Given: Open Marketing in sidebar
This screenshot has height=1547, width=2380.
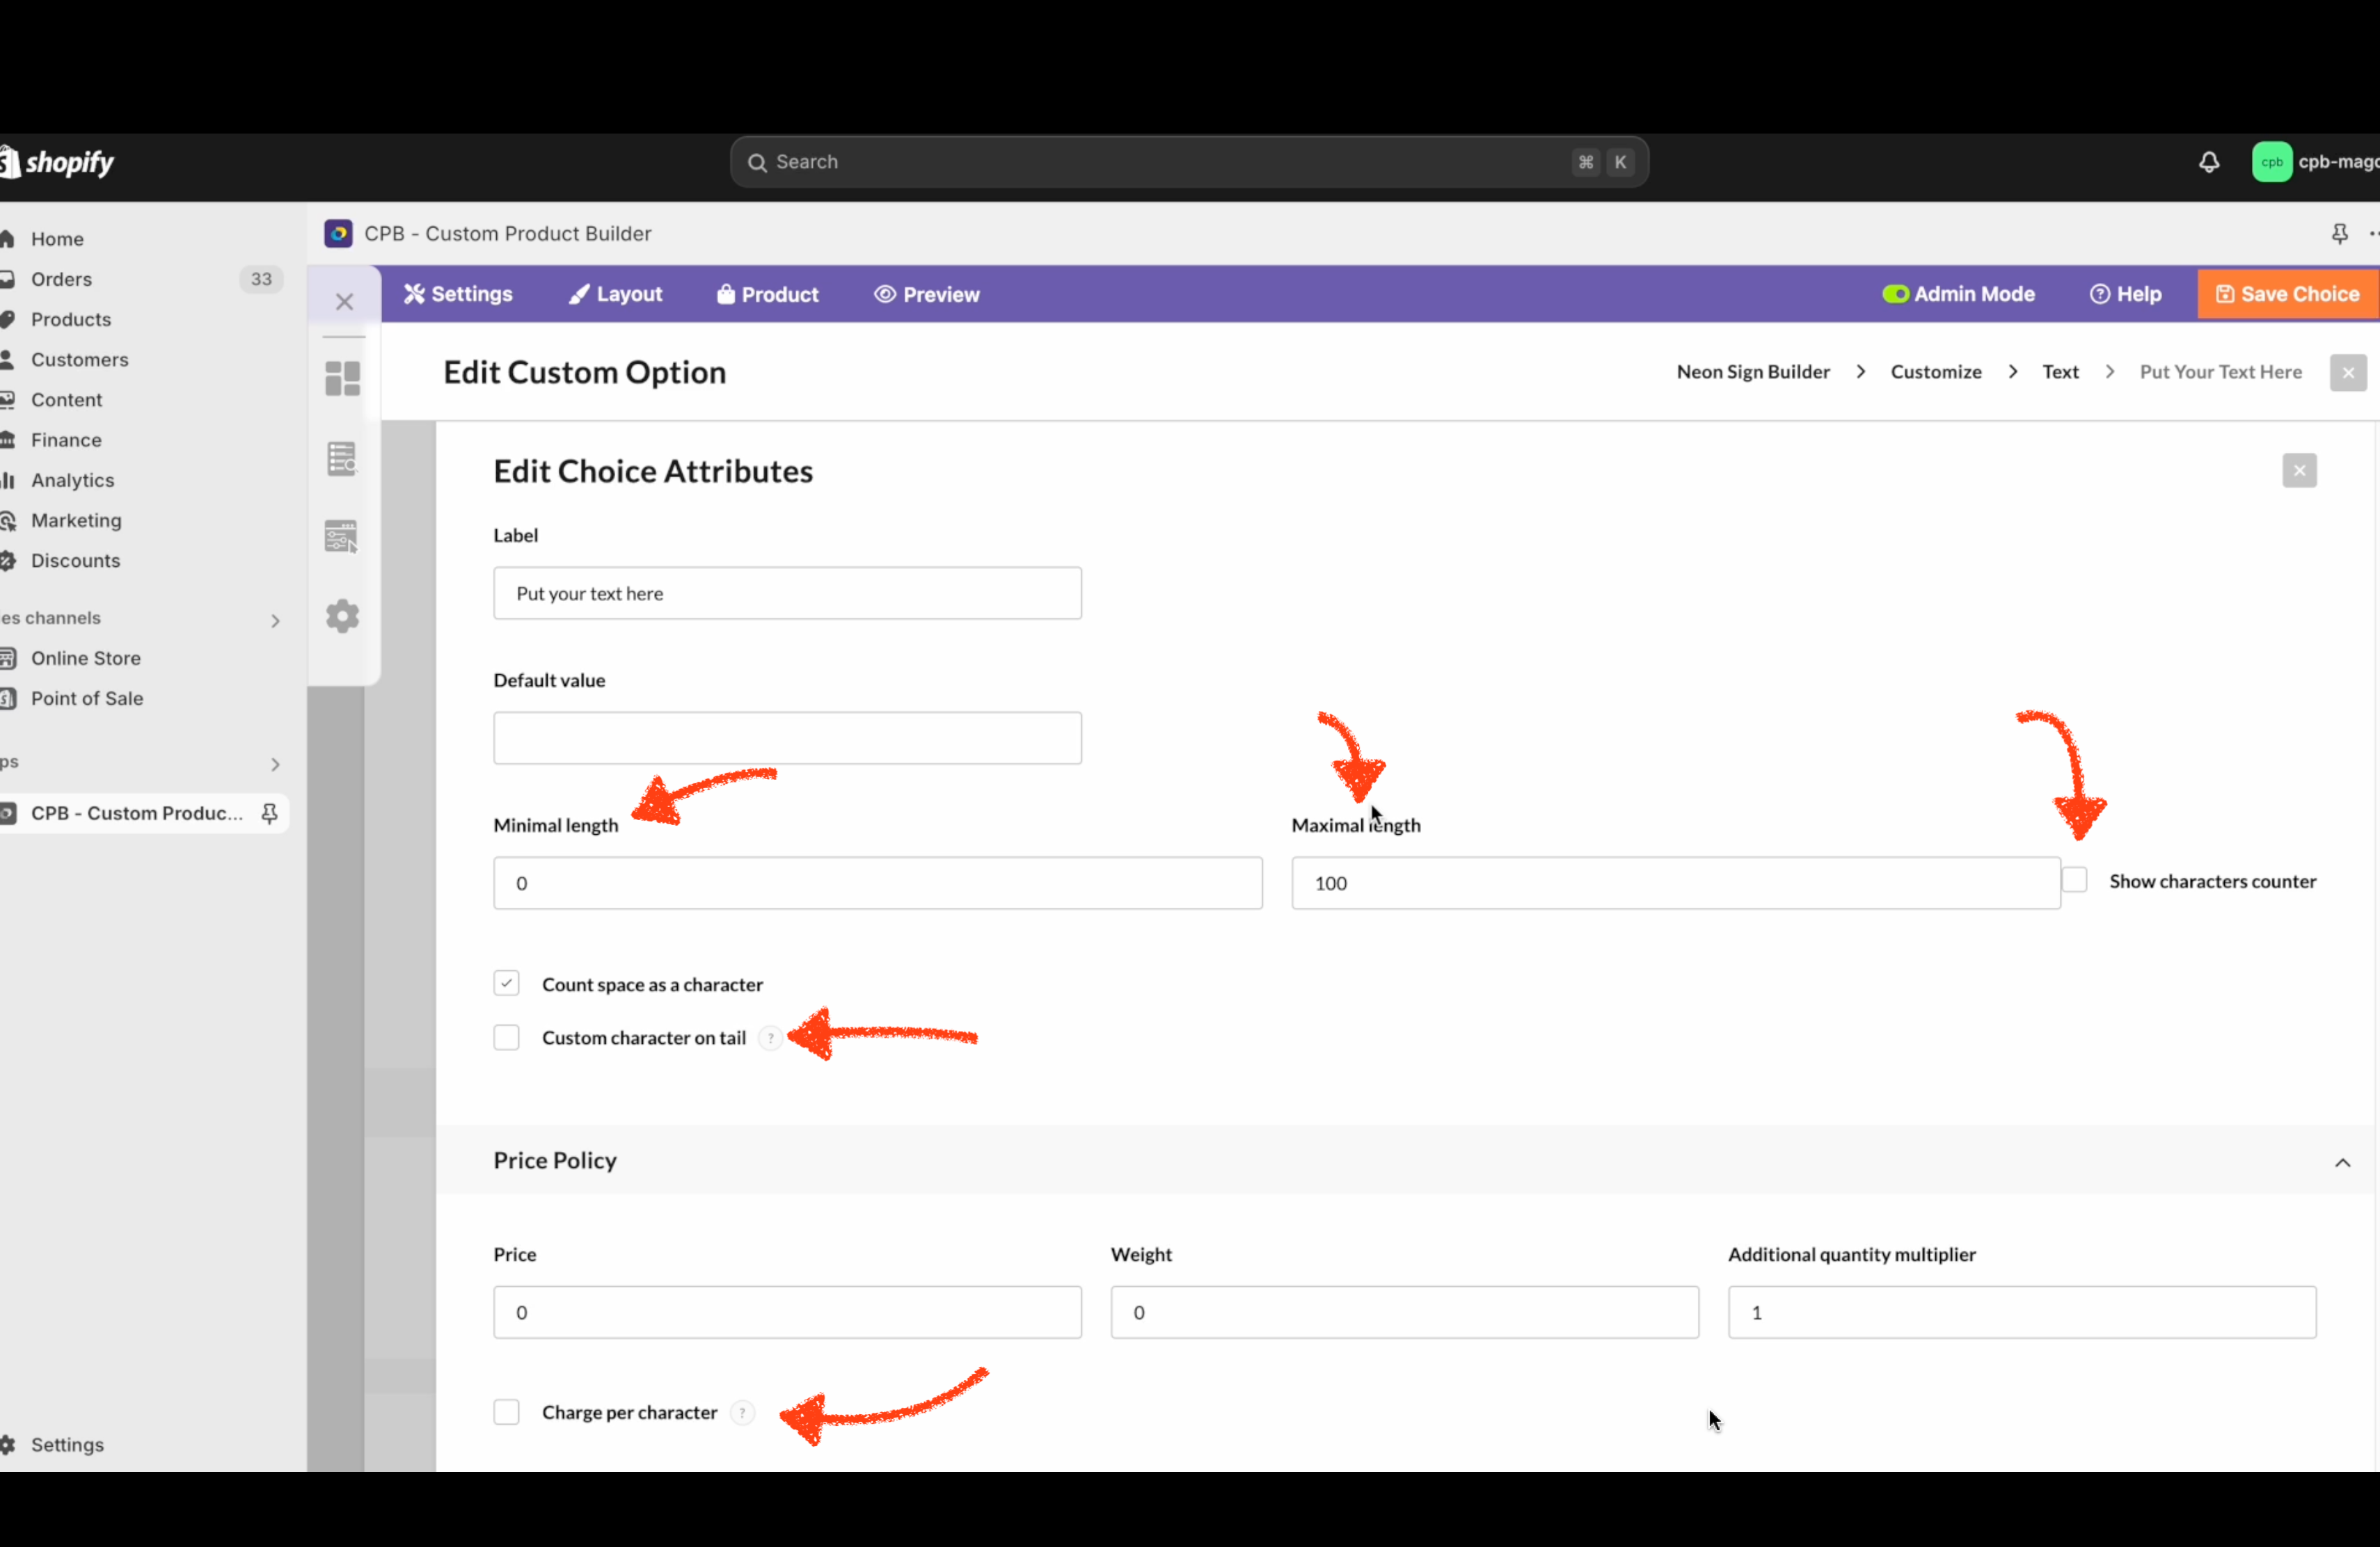Looking at the screenshot, I should 76,521.
